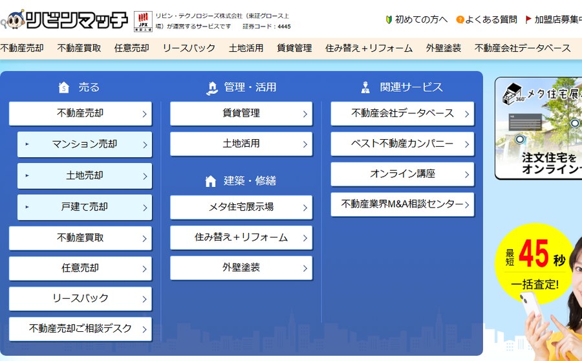
Task: Select 不動産売却 in top navigation bar
Action: (22, 49)
